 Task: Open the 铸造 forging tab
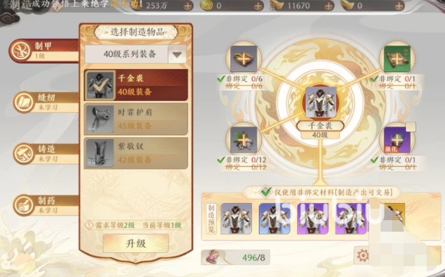[45, 154]
